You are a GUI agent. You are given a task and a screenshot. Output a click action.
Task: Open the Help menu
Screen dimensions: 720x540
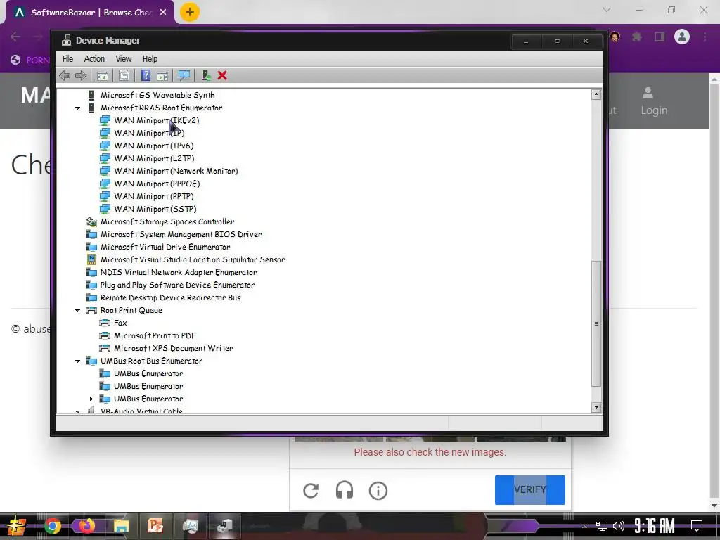pyautogui.click(x=150, y=59)
